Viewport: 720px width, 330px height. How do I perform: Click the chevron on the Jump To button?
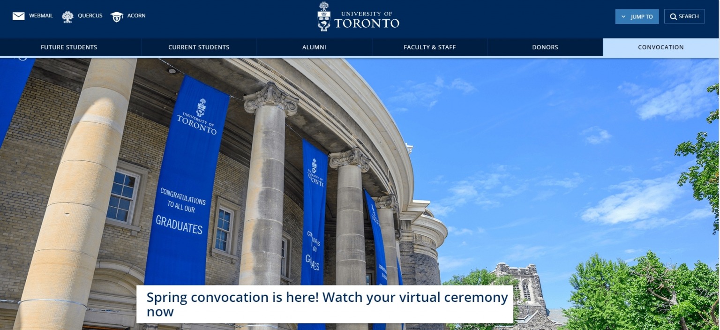click(624, 16)
